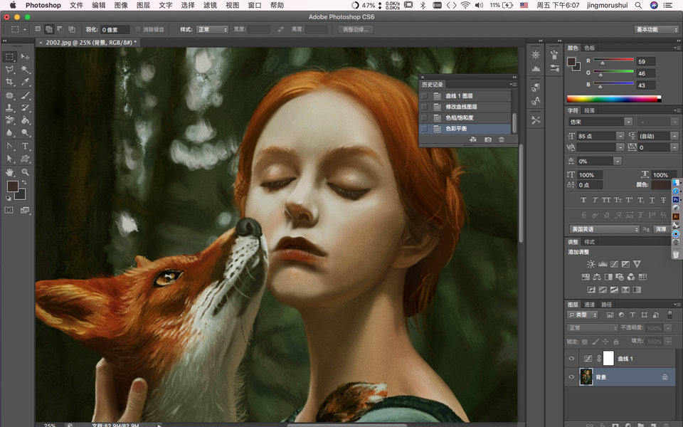Toggle the anti-alias checkbox (消除锯齿)
This screenshot has width=683, height=427.
click(x=138, y=29)
